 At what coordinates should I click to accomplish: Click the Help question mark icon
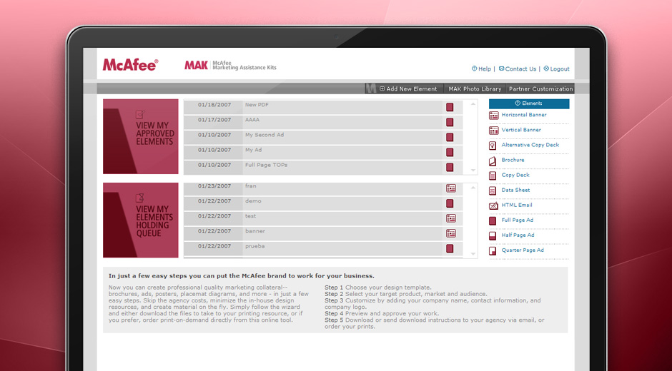474,68
